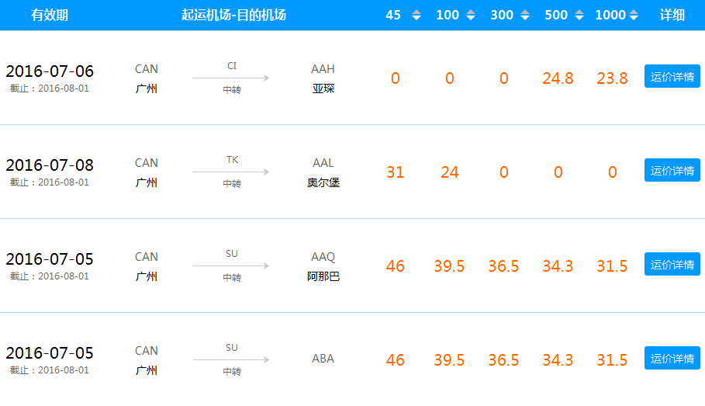Viewport: 705px width, 406px height.
Task: Open 运价详情 for the AAH route
Action: [x=672, y=76]
